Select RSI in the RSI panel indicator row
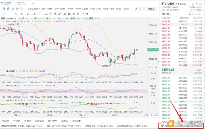 71,97
